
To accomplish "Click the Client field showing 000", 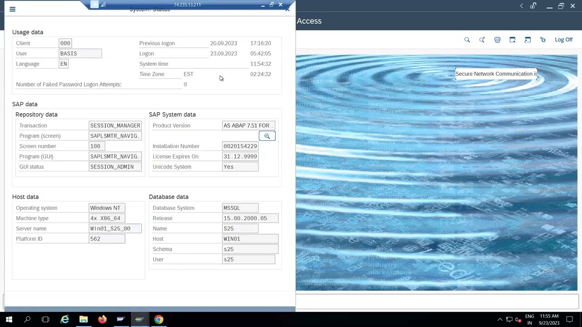I will tap(65, 43).
